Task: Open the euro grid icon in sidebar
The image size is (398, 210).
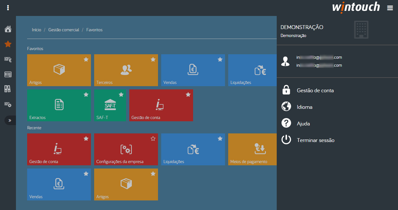Action: pos(8,59)
